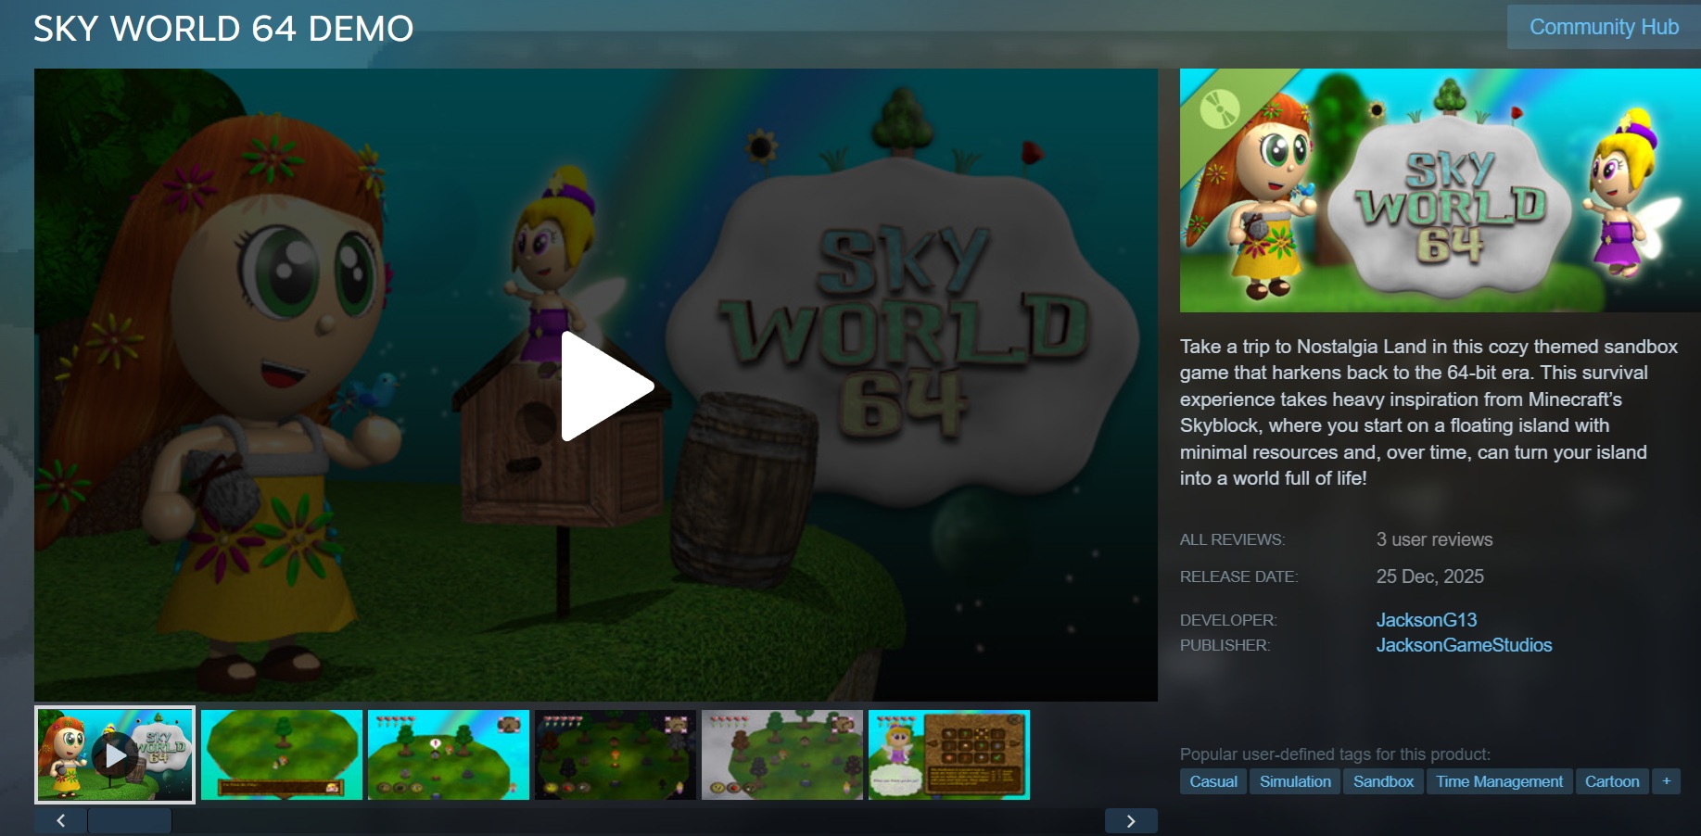1701x836 pixels.
Task: Open the Casual tag
Action: 1213,781
